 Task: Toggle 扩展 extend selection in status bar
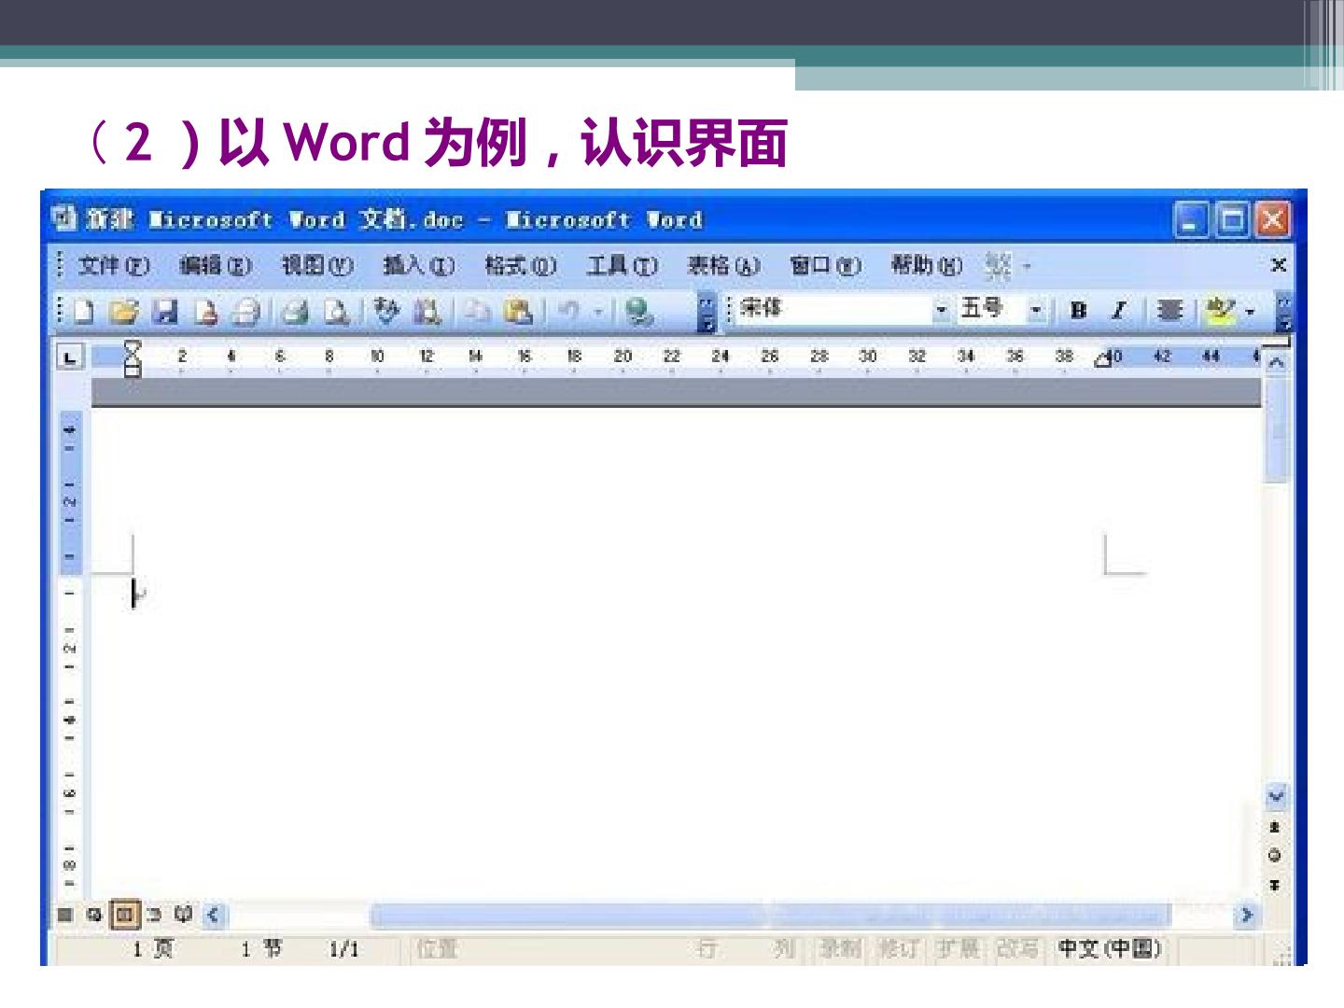point(958,949)
